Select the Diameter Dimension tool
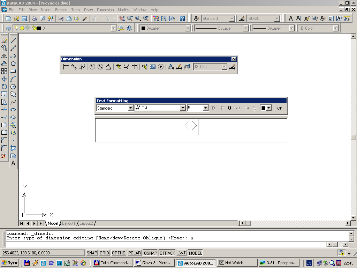The image size is (357, 268). pos(100,67)
